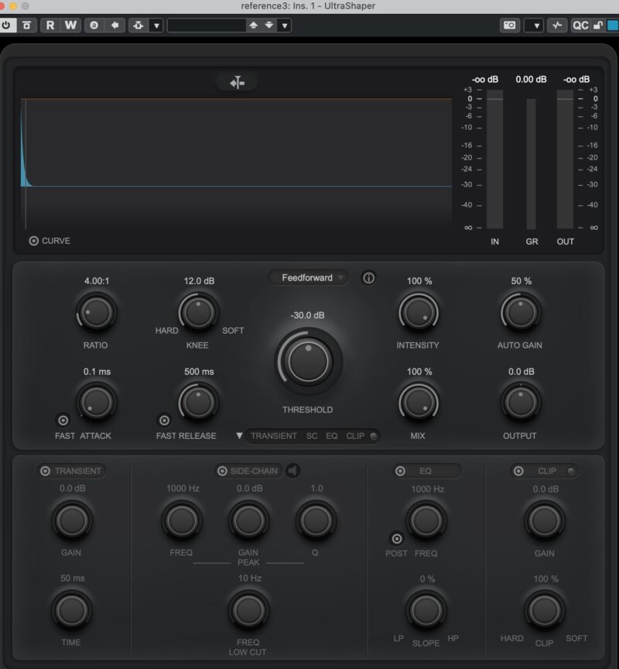Click the HARD/SOFT CLIP knob
The image size is (619, 669).
[x=545, y=611]
